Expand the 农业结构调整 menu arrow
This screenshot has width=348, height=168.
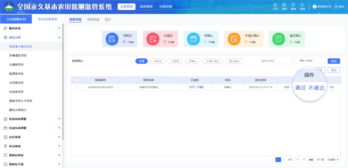point(59,119)
